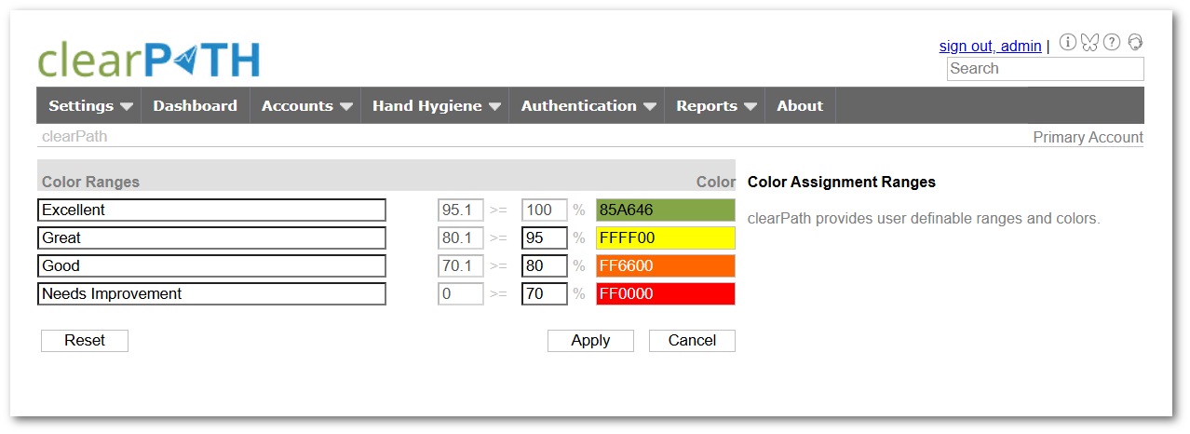The image size is (1190, 434).
Task: Click the Great upper limit field showing 95
Action: click(x=545, y=237)
